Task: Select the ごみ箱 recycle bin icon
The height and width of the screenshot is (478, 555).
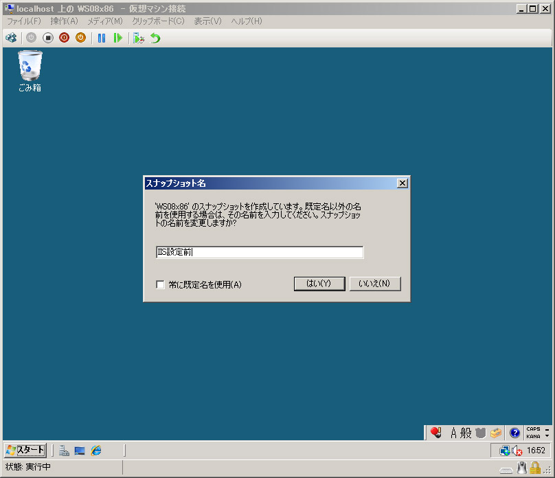Action: (30, 71)
